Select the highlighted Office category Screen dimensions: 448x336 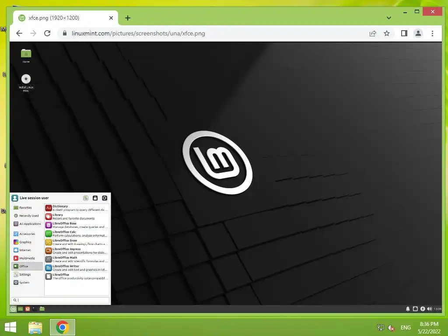coord(27,266)
